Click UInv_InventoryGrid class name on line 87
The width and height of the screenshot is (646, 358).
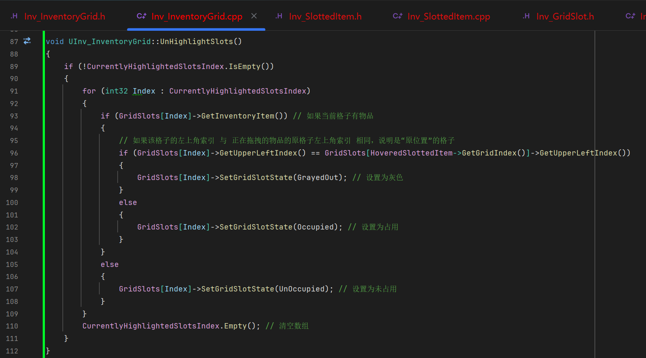click(110, 42)
